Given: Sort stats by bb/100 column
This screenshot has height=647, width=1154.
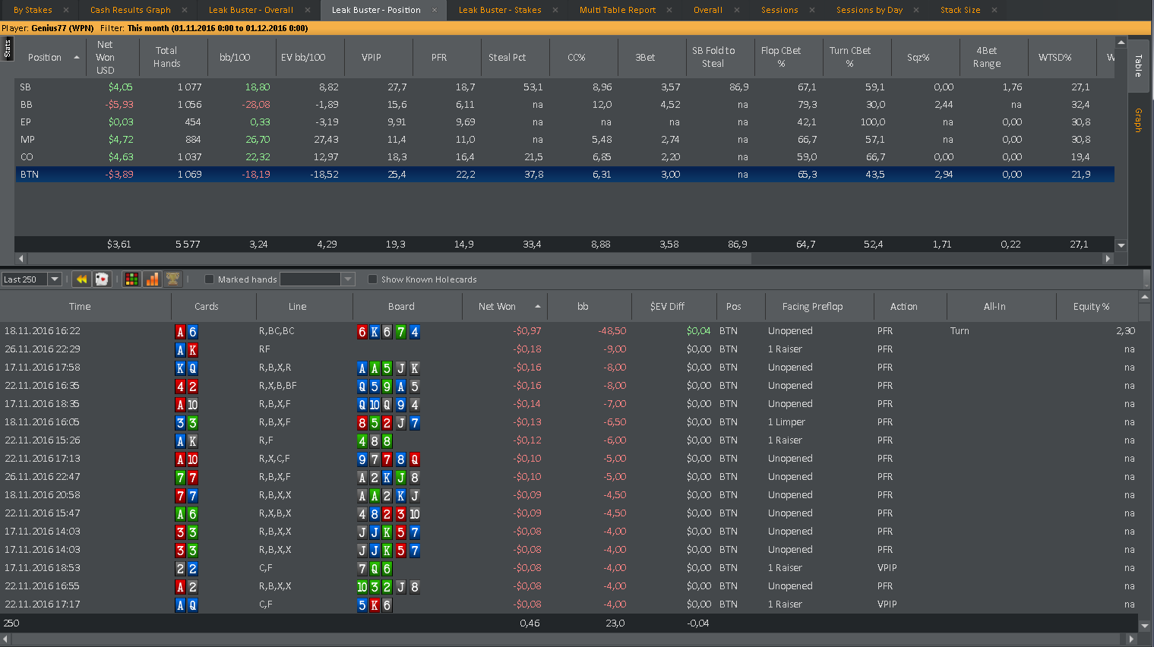Looking at the screenshot, I should click(x=235, y=57).
